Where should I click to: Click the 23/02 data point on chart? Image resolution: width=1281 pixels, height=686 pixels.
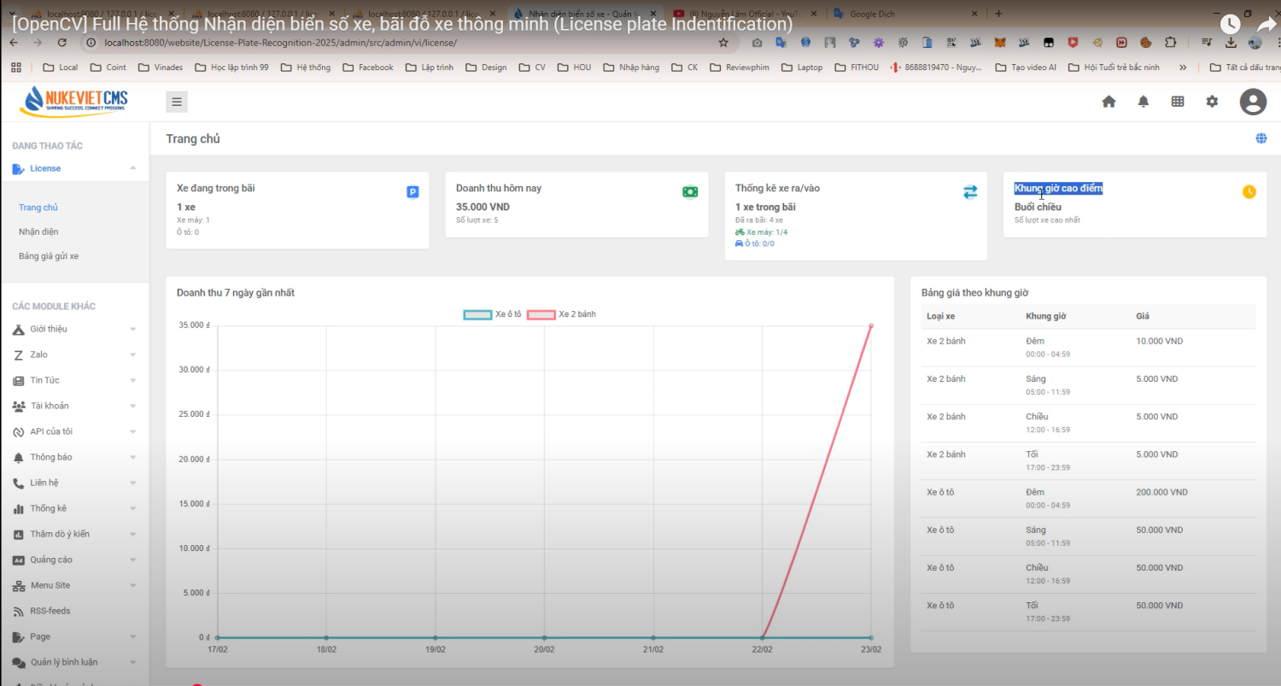(871, 325)
